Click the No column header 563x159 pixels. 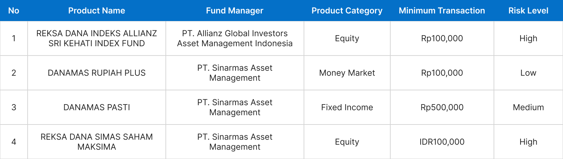point(13,11)
